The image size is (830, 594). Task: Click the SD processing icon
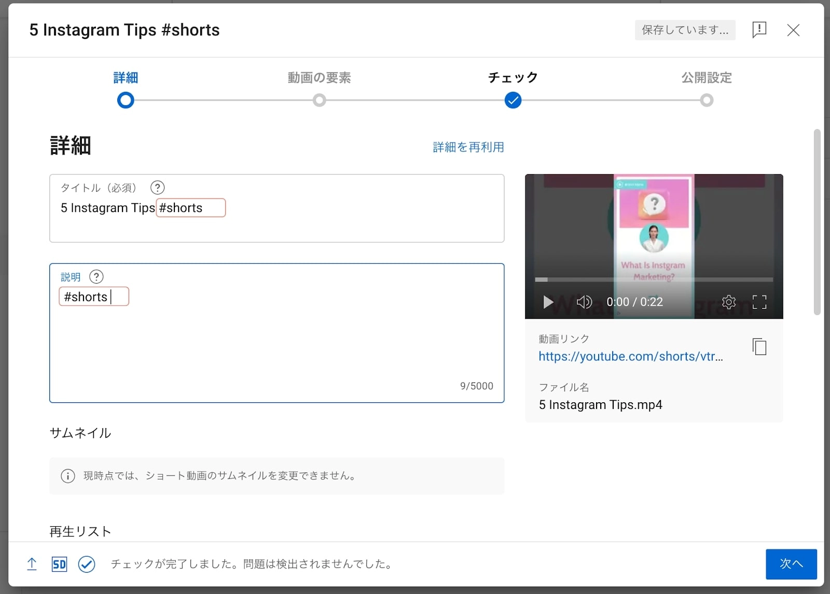pos(59,564)
